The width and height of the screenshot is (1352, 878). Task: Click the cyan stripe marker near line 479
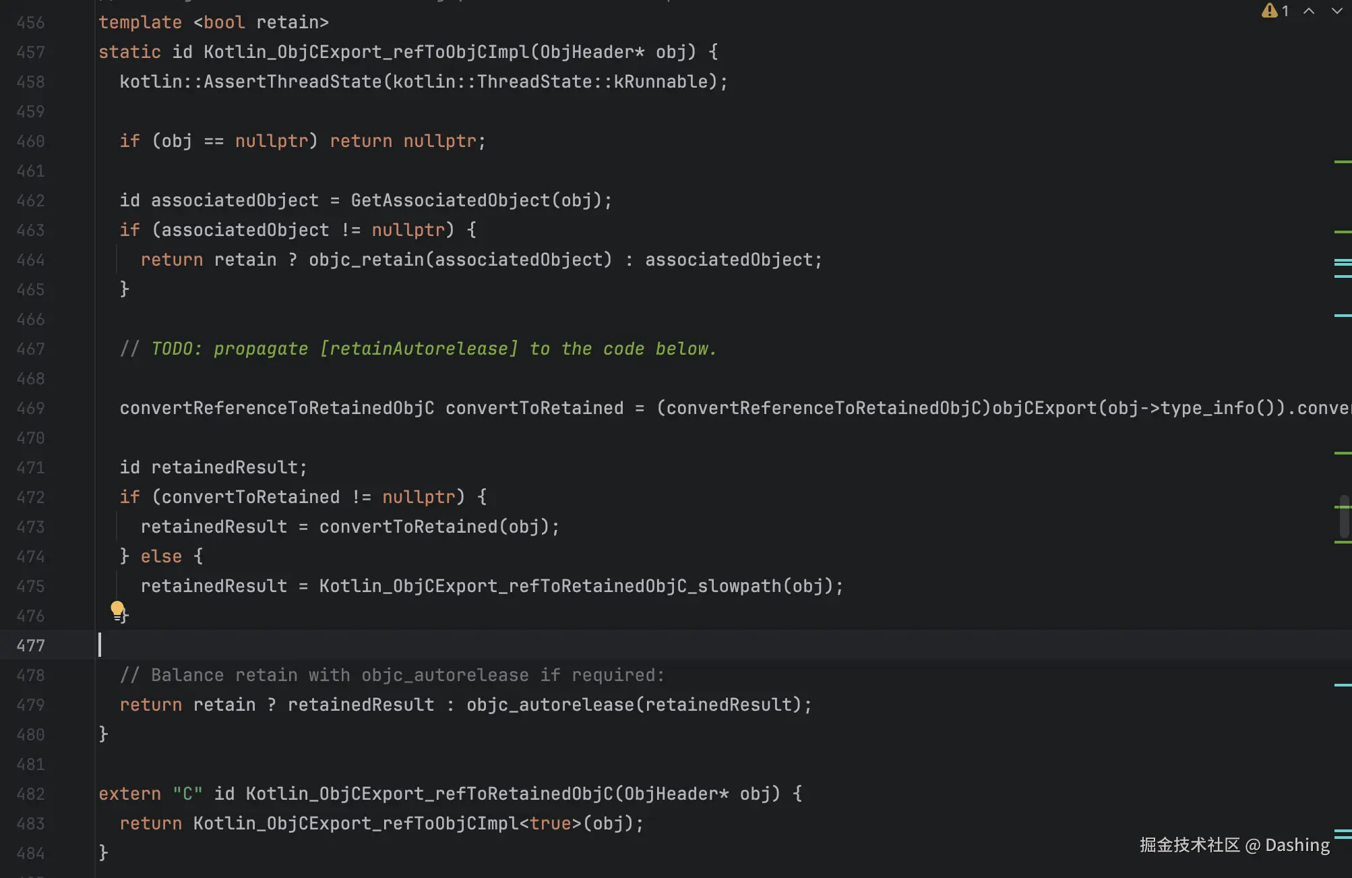click(x=1343, y=685)
